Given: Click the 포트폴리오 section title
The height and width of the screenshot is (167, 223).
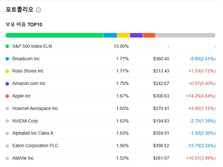Looking at the screenshot, I should pyautogui.click(x=20, y=10).
